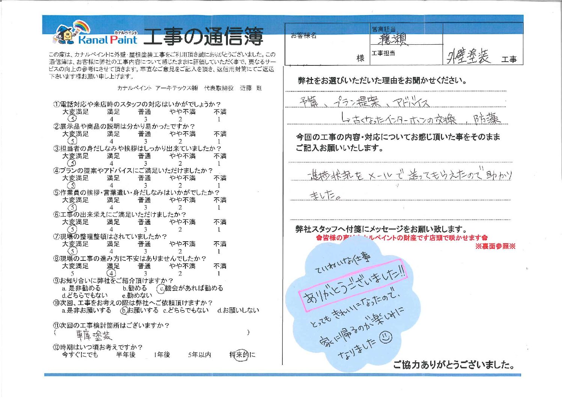Click the circled 5 under question ①
Screen dimensions: 562x398
pos(72,119)
